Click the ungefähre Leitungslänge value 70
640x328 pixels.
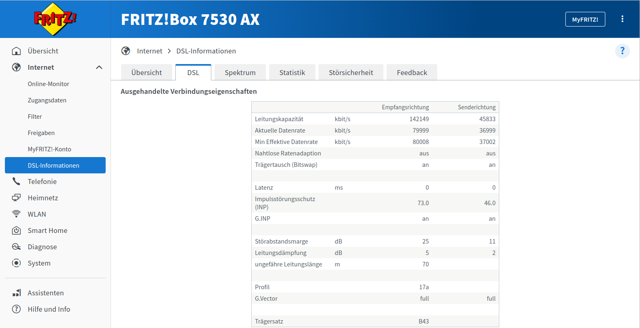point(426,264)
